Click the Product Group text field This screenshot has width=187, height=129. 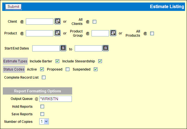pos(100,33)
